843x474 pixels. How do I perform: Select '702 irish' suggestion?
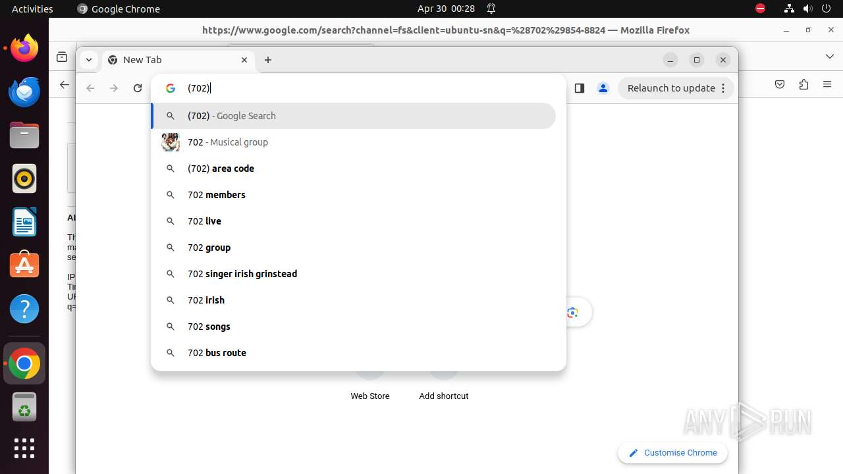pos(354,300)
